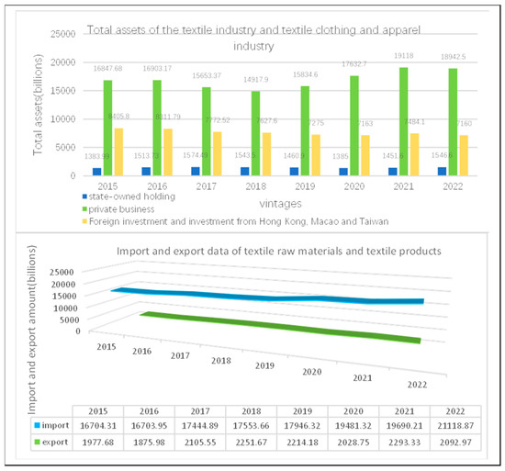Click the import value 21118.87 for 2022
This screenshot has width=505, height=471.
pos(455,426)
